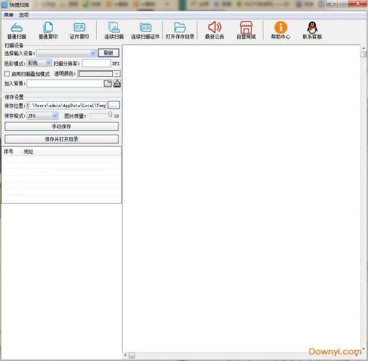Open the 菜单 menu

9,15
